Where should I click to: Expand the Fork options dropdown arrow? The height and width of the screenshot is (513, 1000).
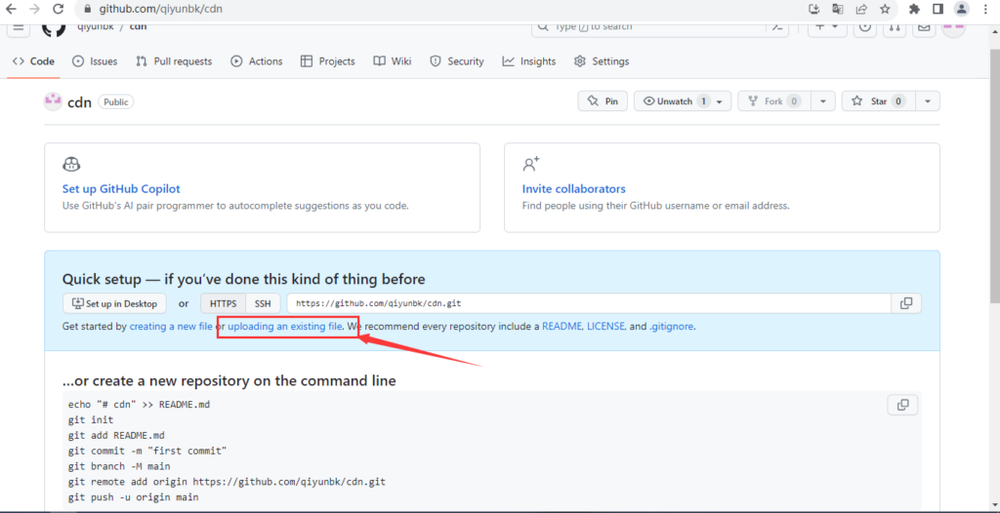(823, 101)
